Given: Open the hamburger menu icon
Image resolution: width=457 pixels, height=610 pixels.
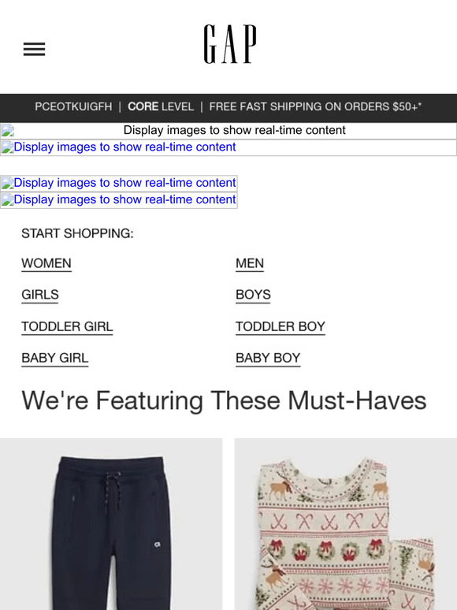Looking at the screenshot, I should coord(34,49).
